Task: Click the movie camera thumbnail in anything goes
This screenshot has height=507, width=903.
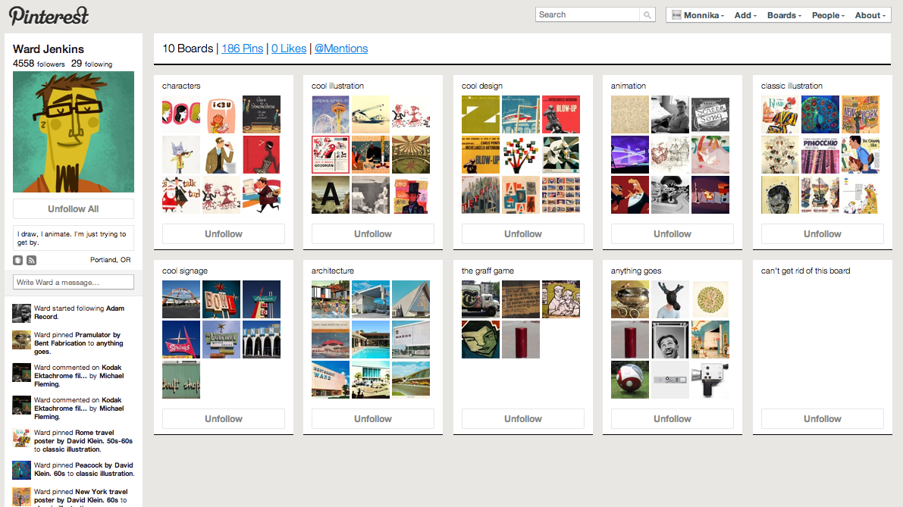Action: (710, 380)
